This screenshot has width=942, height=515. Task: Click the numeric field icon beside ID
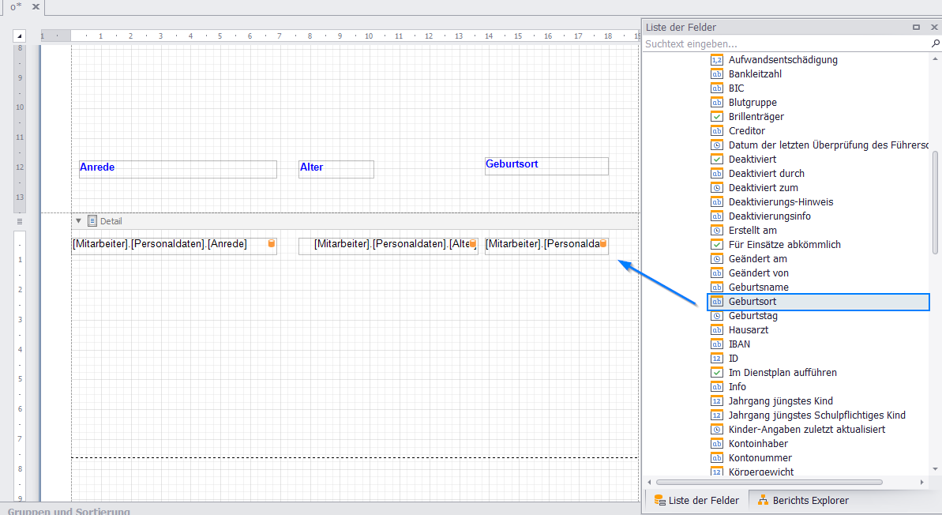[x=717, y=359]
